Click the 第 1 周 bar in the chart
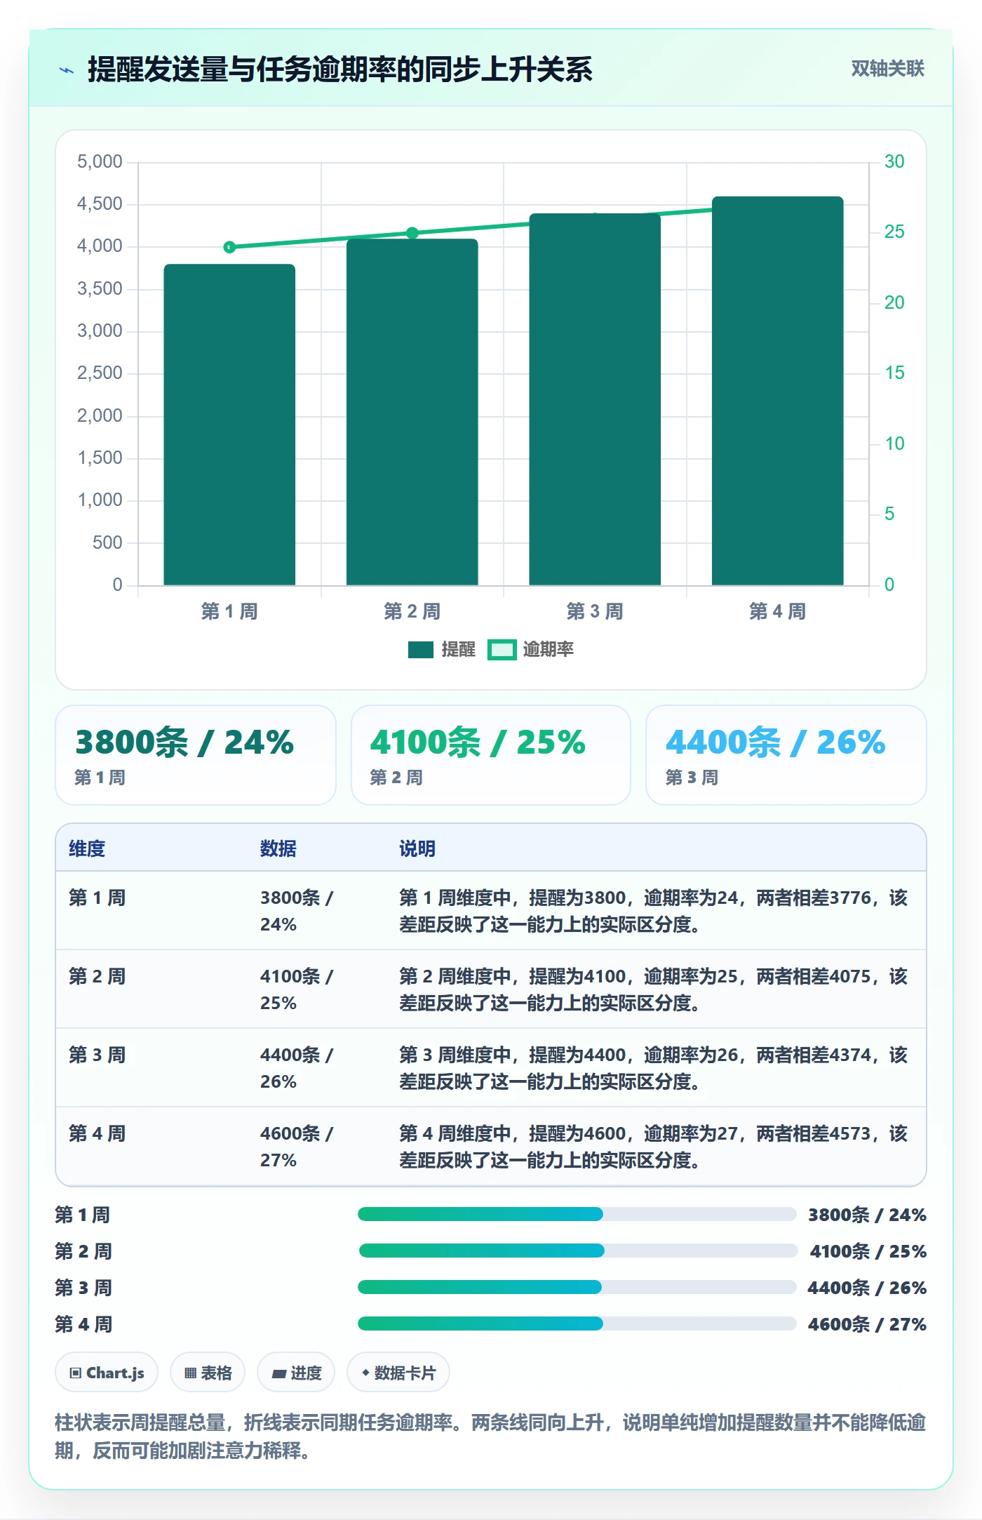Image resolution: width=982 pixels, height=1520 pixels. tap(229, 425)
